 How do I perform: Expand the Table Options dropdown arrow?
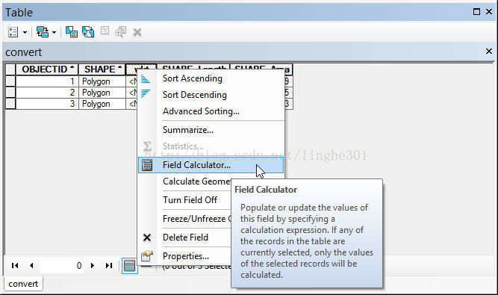(x=25, y=32)
